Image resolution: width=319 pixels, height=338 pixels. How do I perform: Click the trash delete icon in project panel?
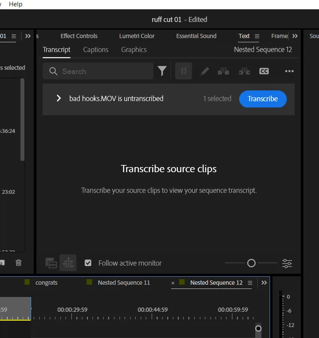coord(19,263)
